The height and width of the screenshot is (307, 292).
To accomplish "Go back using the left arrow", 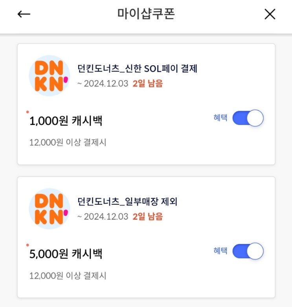I will coord(24,14).
